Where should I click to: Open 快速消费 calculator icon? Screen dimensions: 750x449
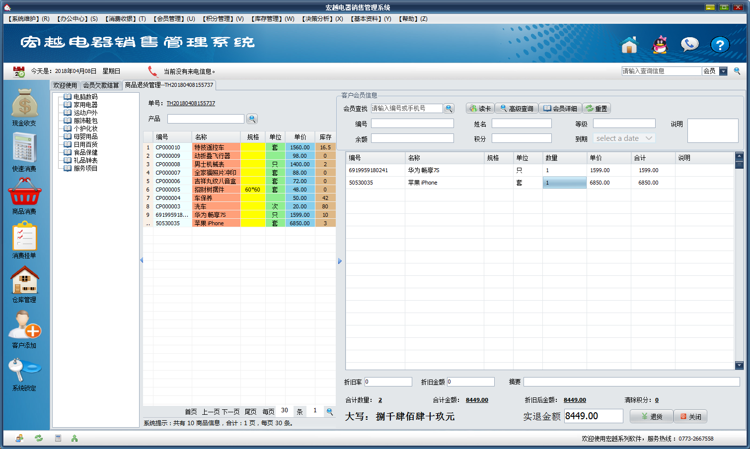[x=24, y=148]
